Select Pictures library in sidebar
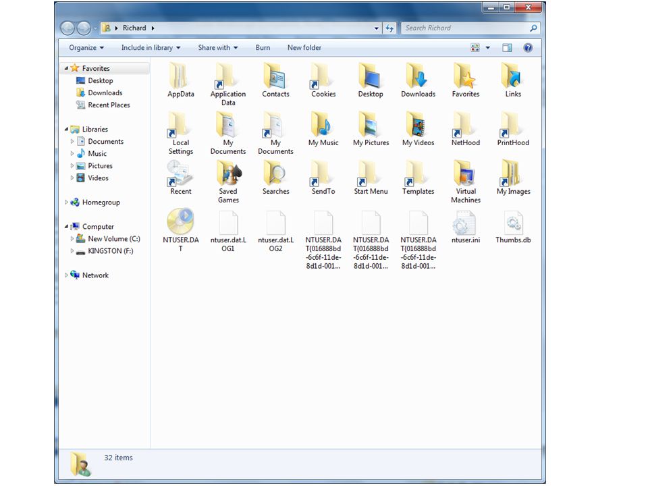This screenshot has height=486, width=648. click(100, 166)
